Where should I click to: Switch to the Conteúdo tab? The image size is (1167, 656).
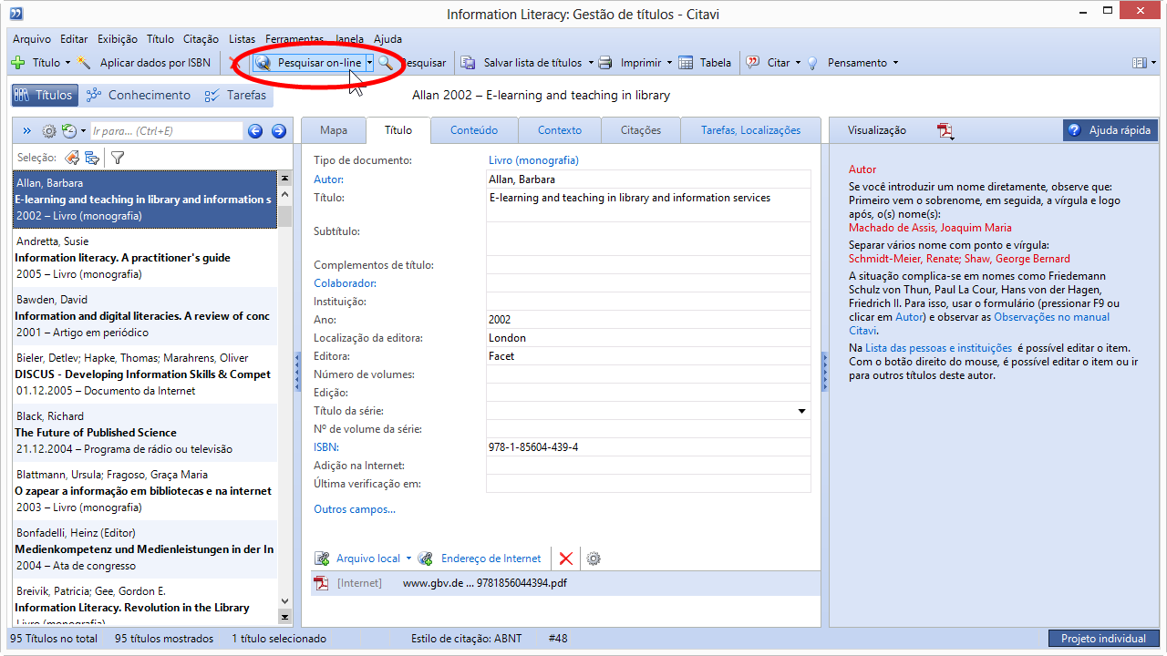(474, 130)
